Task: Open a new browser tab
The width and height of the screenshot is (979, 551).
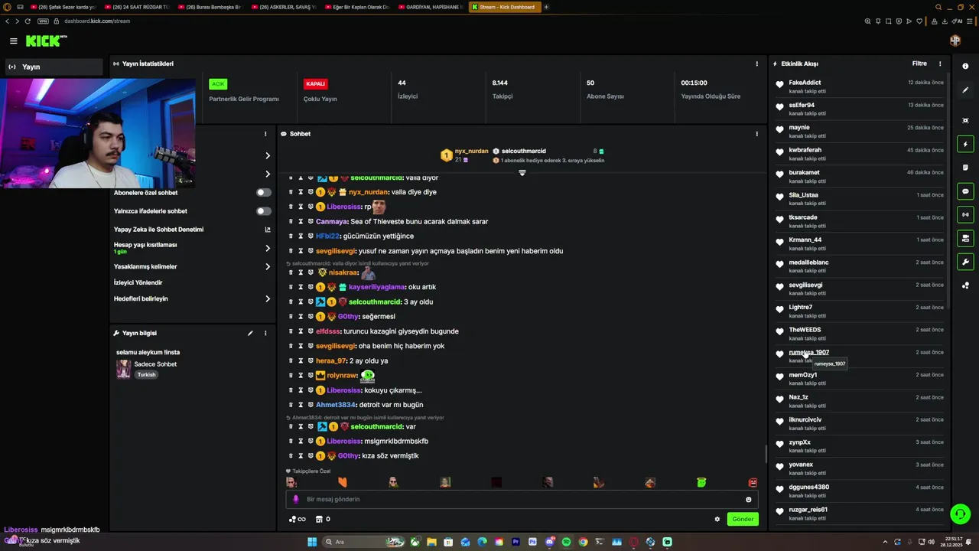Action: [546, 7]
